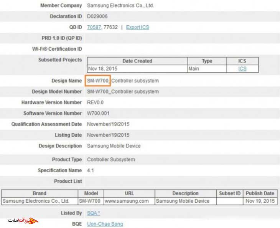Select the Declaration ID value D029006
Image resolution: width=280 pixels, height=228 pixels.
(97, 17)
